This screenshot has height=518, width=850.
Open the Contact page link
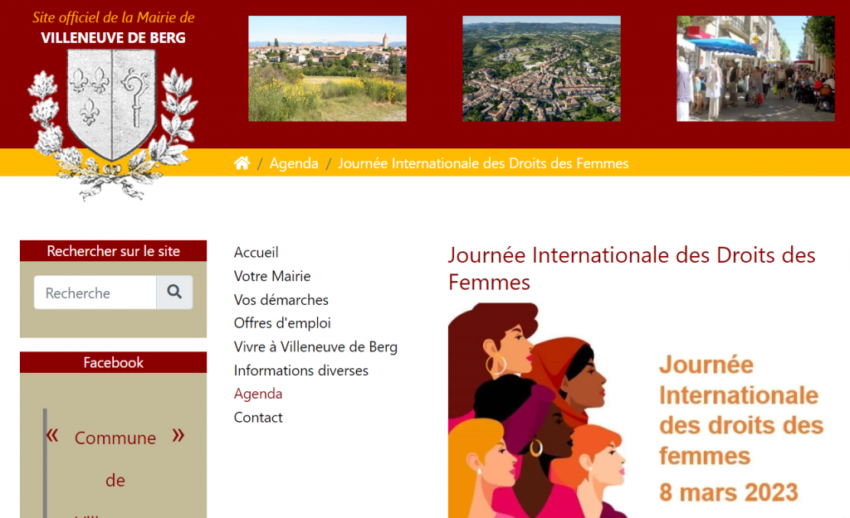tap(258, 418)
